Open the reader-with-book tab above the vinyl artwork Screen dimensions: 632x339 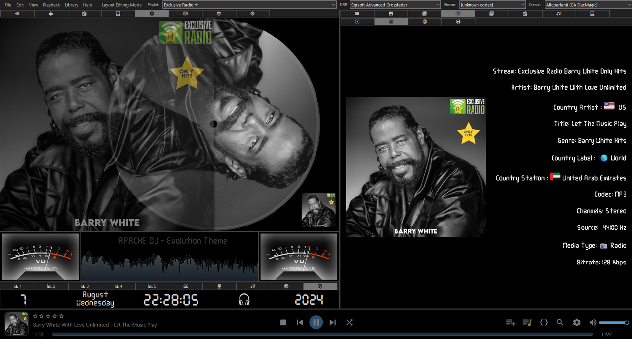pyautogui.click(x=51, y=14)
